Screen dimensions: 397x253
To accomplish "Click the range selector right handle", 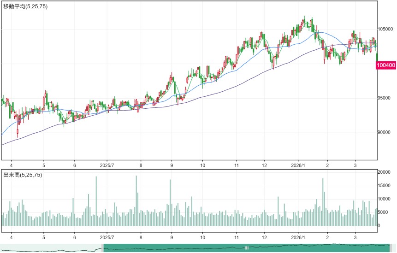I will 391,248.
